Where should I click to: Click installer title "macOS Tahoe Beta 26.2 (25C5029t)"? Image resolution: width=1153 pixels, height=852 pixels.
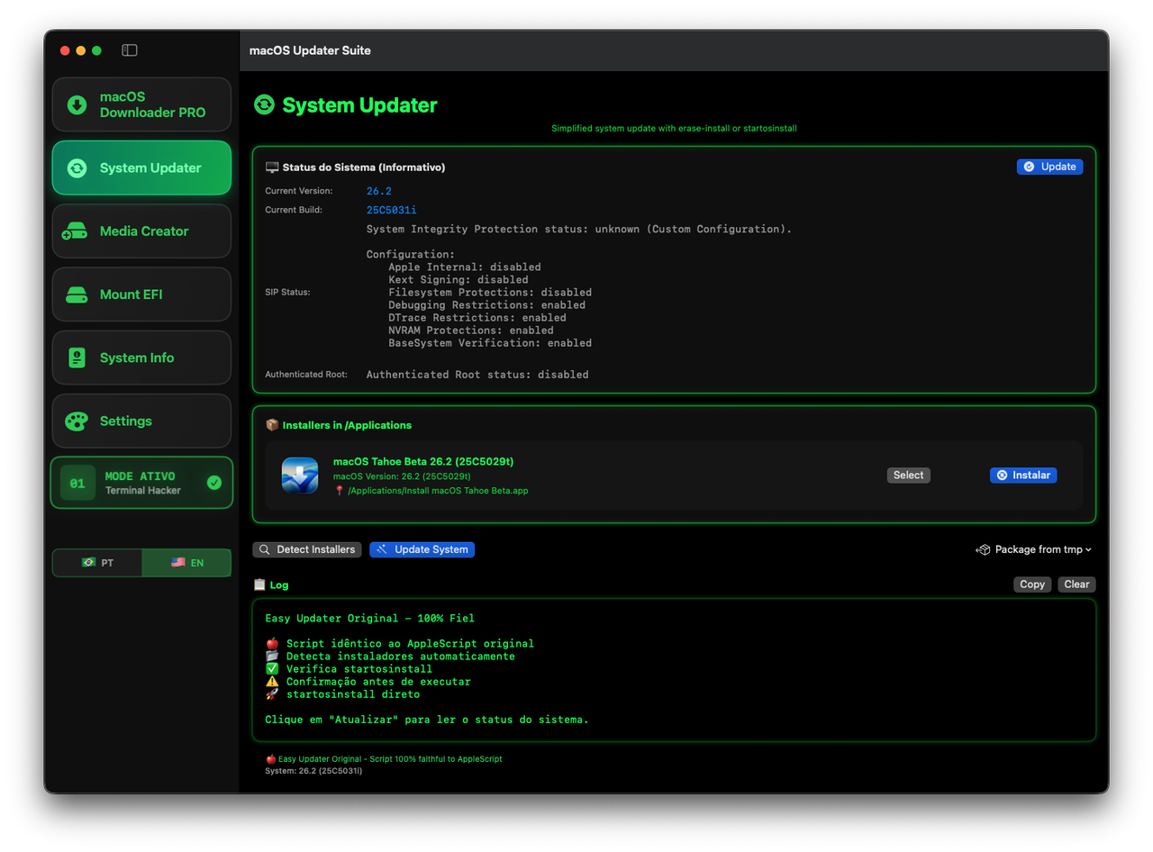coord(423,462)
